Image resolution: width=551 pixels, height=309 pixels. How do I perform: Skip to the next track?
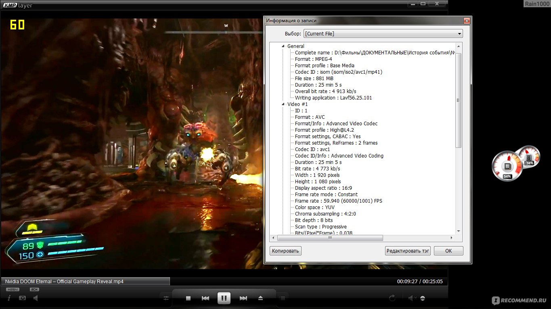(x=243, y=298)
